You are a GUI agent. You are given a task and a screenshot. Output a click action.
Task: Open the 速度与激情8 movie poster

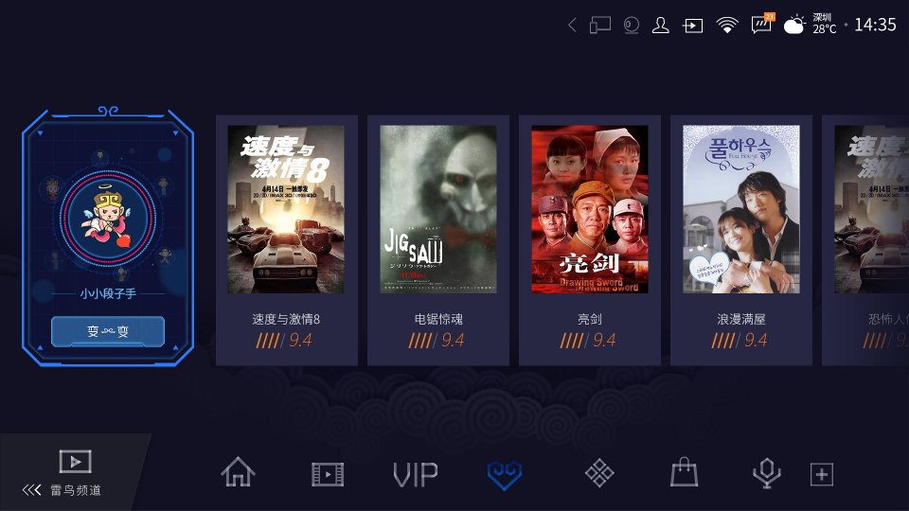point(286,209)
